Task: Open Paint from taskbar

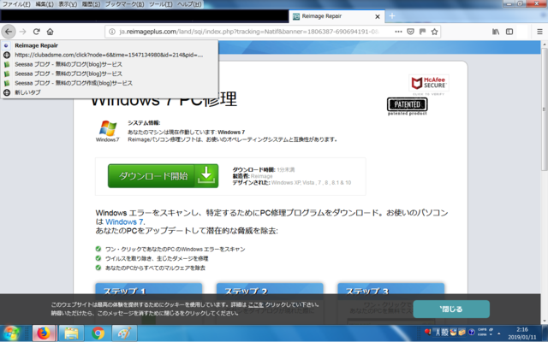Action: point(125,333)
